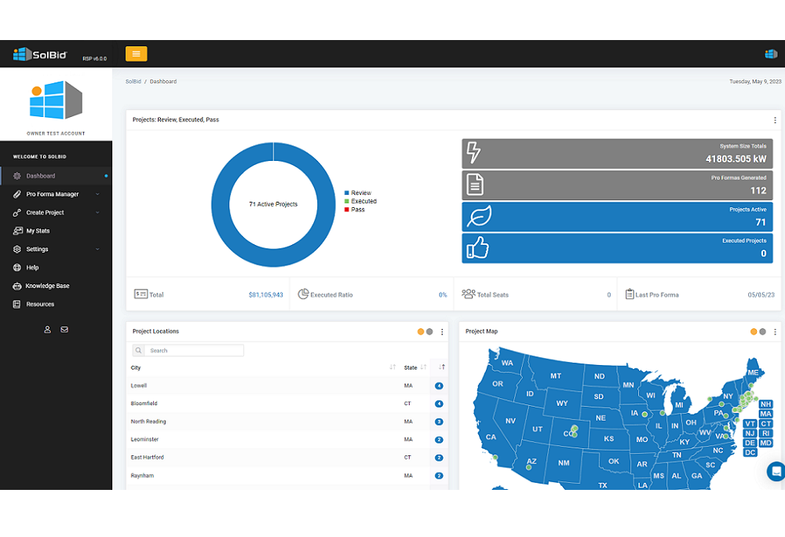Open the chat widget at bottom right
Screen dimensions: 785x537
click(776, 471)
